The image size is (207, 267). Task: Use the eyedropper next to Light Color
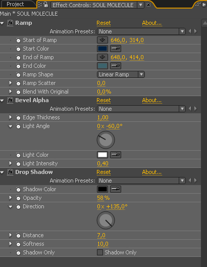[x=116, y=155]
